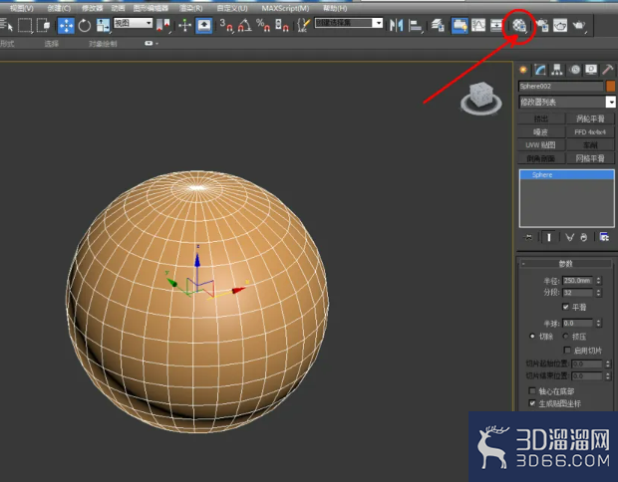This screenshot has height=482, width=618.
Task: Select the 切除 radio button
Action: 532,337
